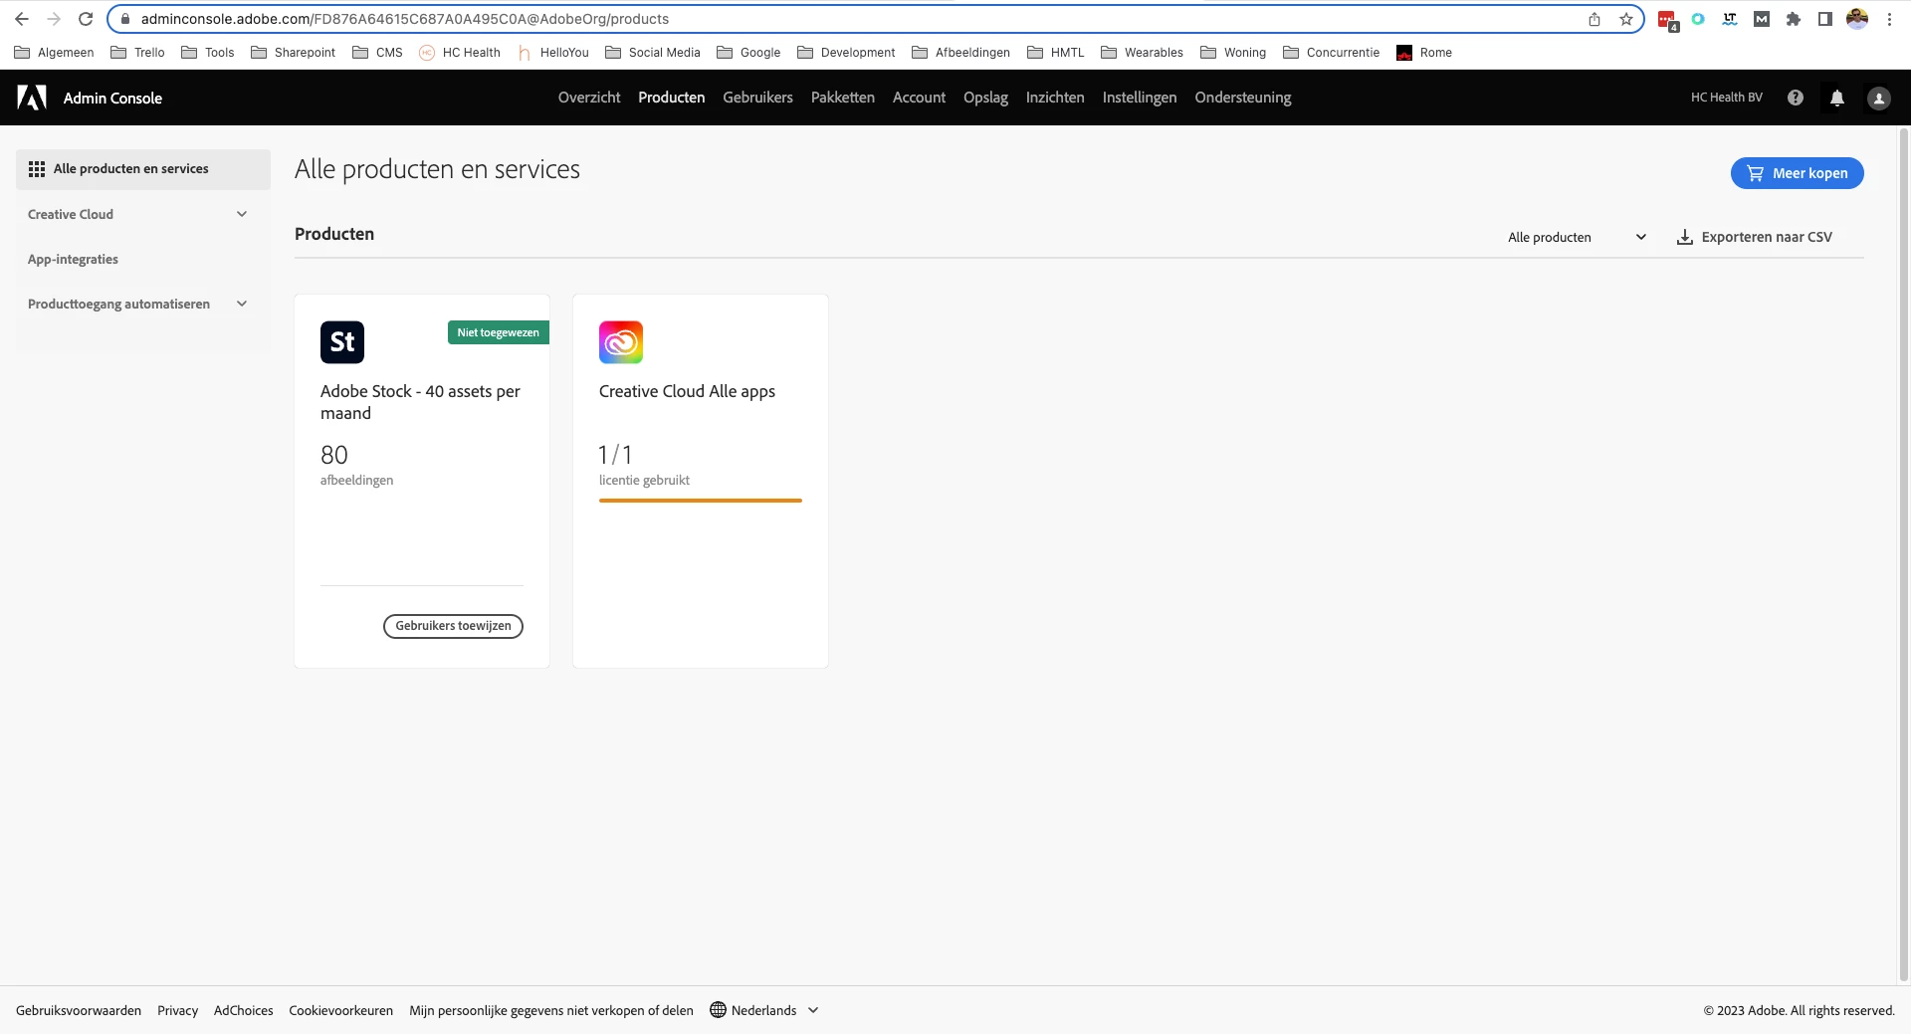The width and height of the screenshot is (1911, 1034).
Task: Click the HC Health BV organization name
Action: point(1727,98)
